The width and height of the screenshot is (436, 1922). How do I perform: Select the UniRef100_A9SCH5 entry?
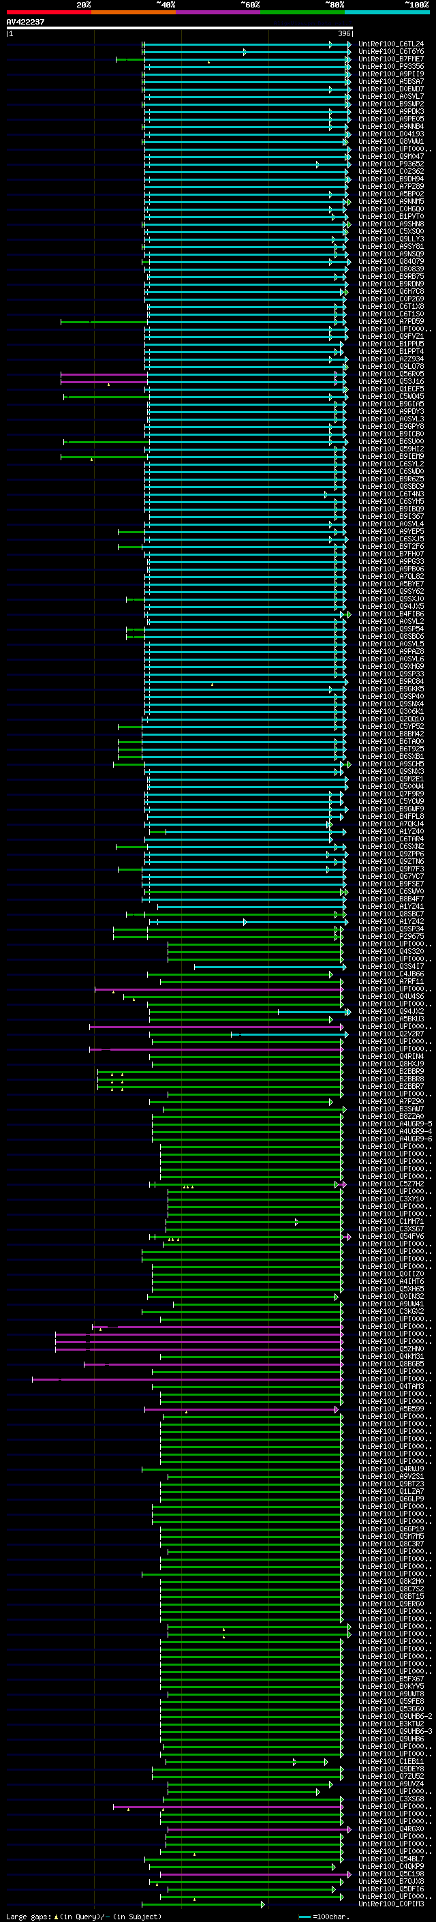(390, 764)
